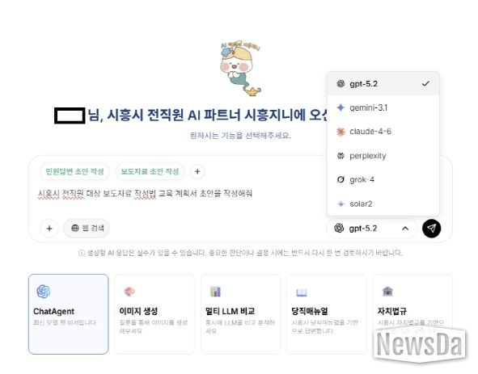The height and width of the screenshot is (374, 478).
Task: Click the palette icon for 이미지 생성
Action: (129, 292)
